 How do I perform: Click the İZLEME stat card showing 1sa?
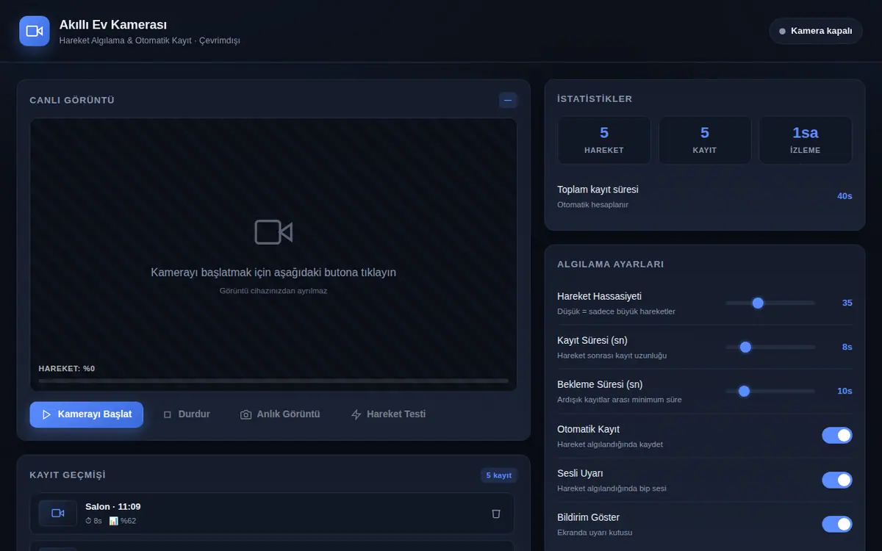[806, 140]
